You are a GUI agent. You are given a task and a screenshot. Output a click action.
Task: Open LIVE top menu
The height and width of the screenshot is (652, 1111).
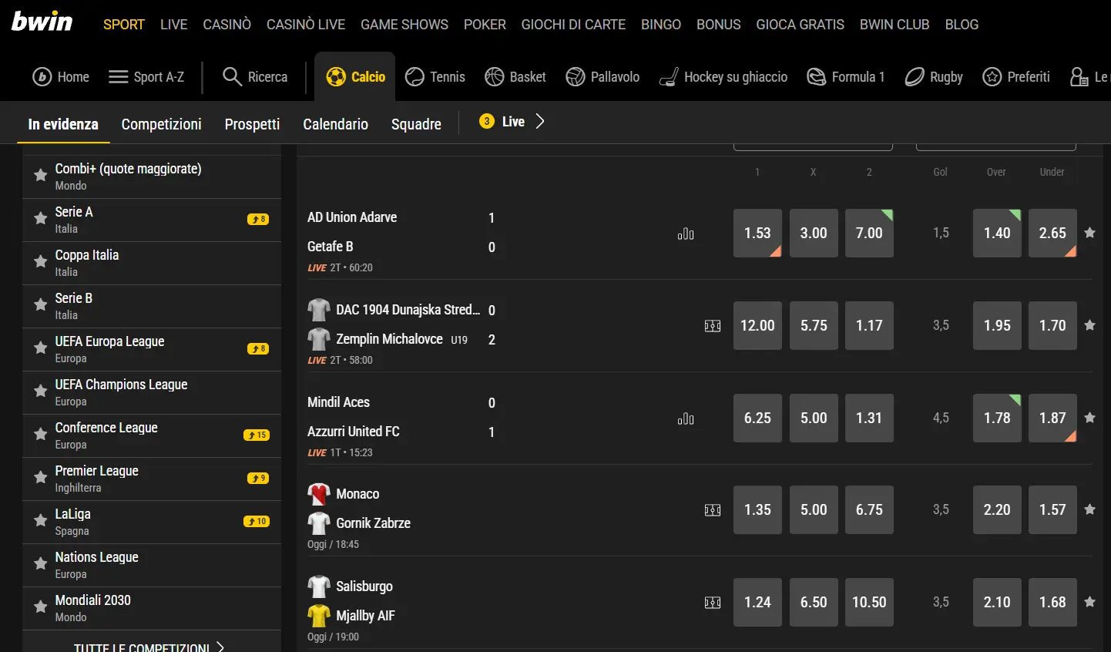click(173, 25)
